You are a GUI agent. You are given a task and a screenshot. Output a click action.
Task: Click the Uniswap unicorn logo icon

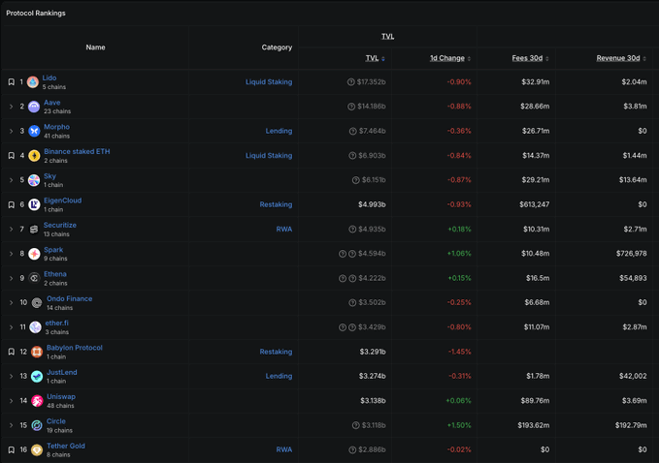[x=37, y=400]
